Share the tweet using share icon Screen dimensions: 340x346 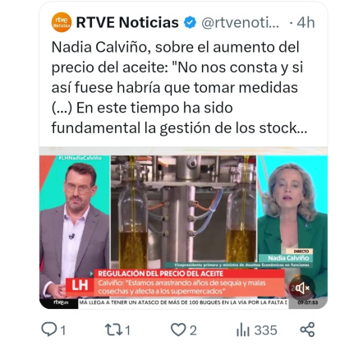[307, 330]
